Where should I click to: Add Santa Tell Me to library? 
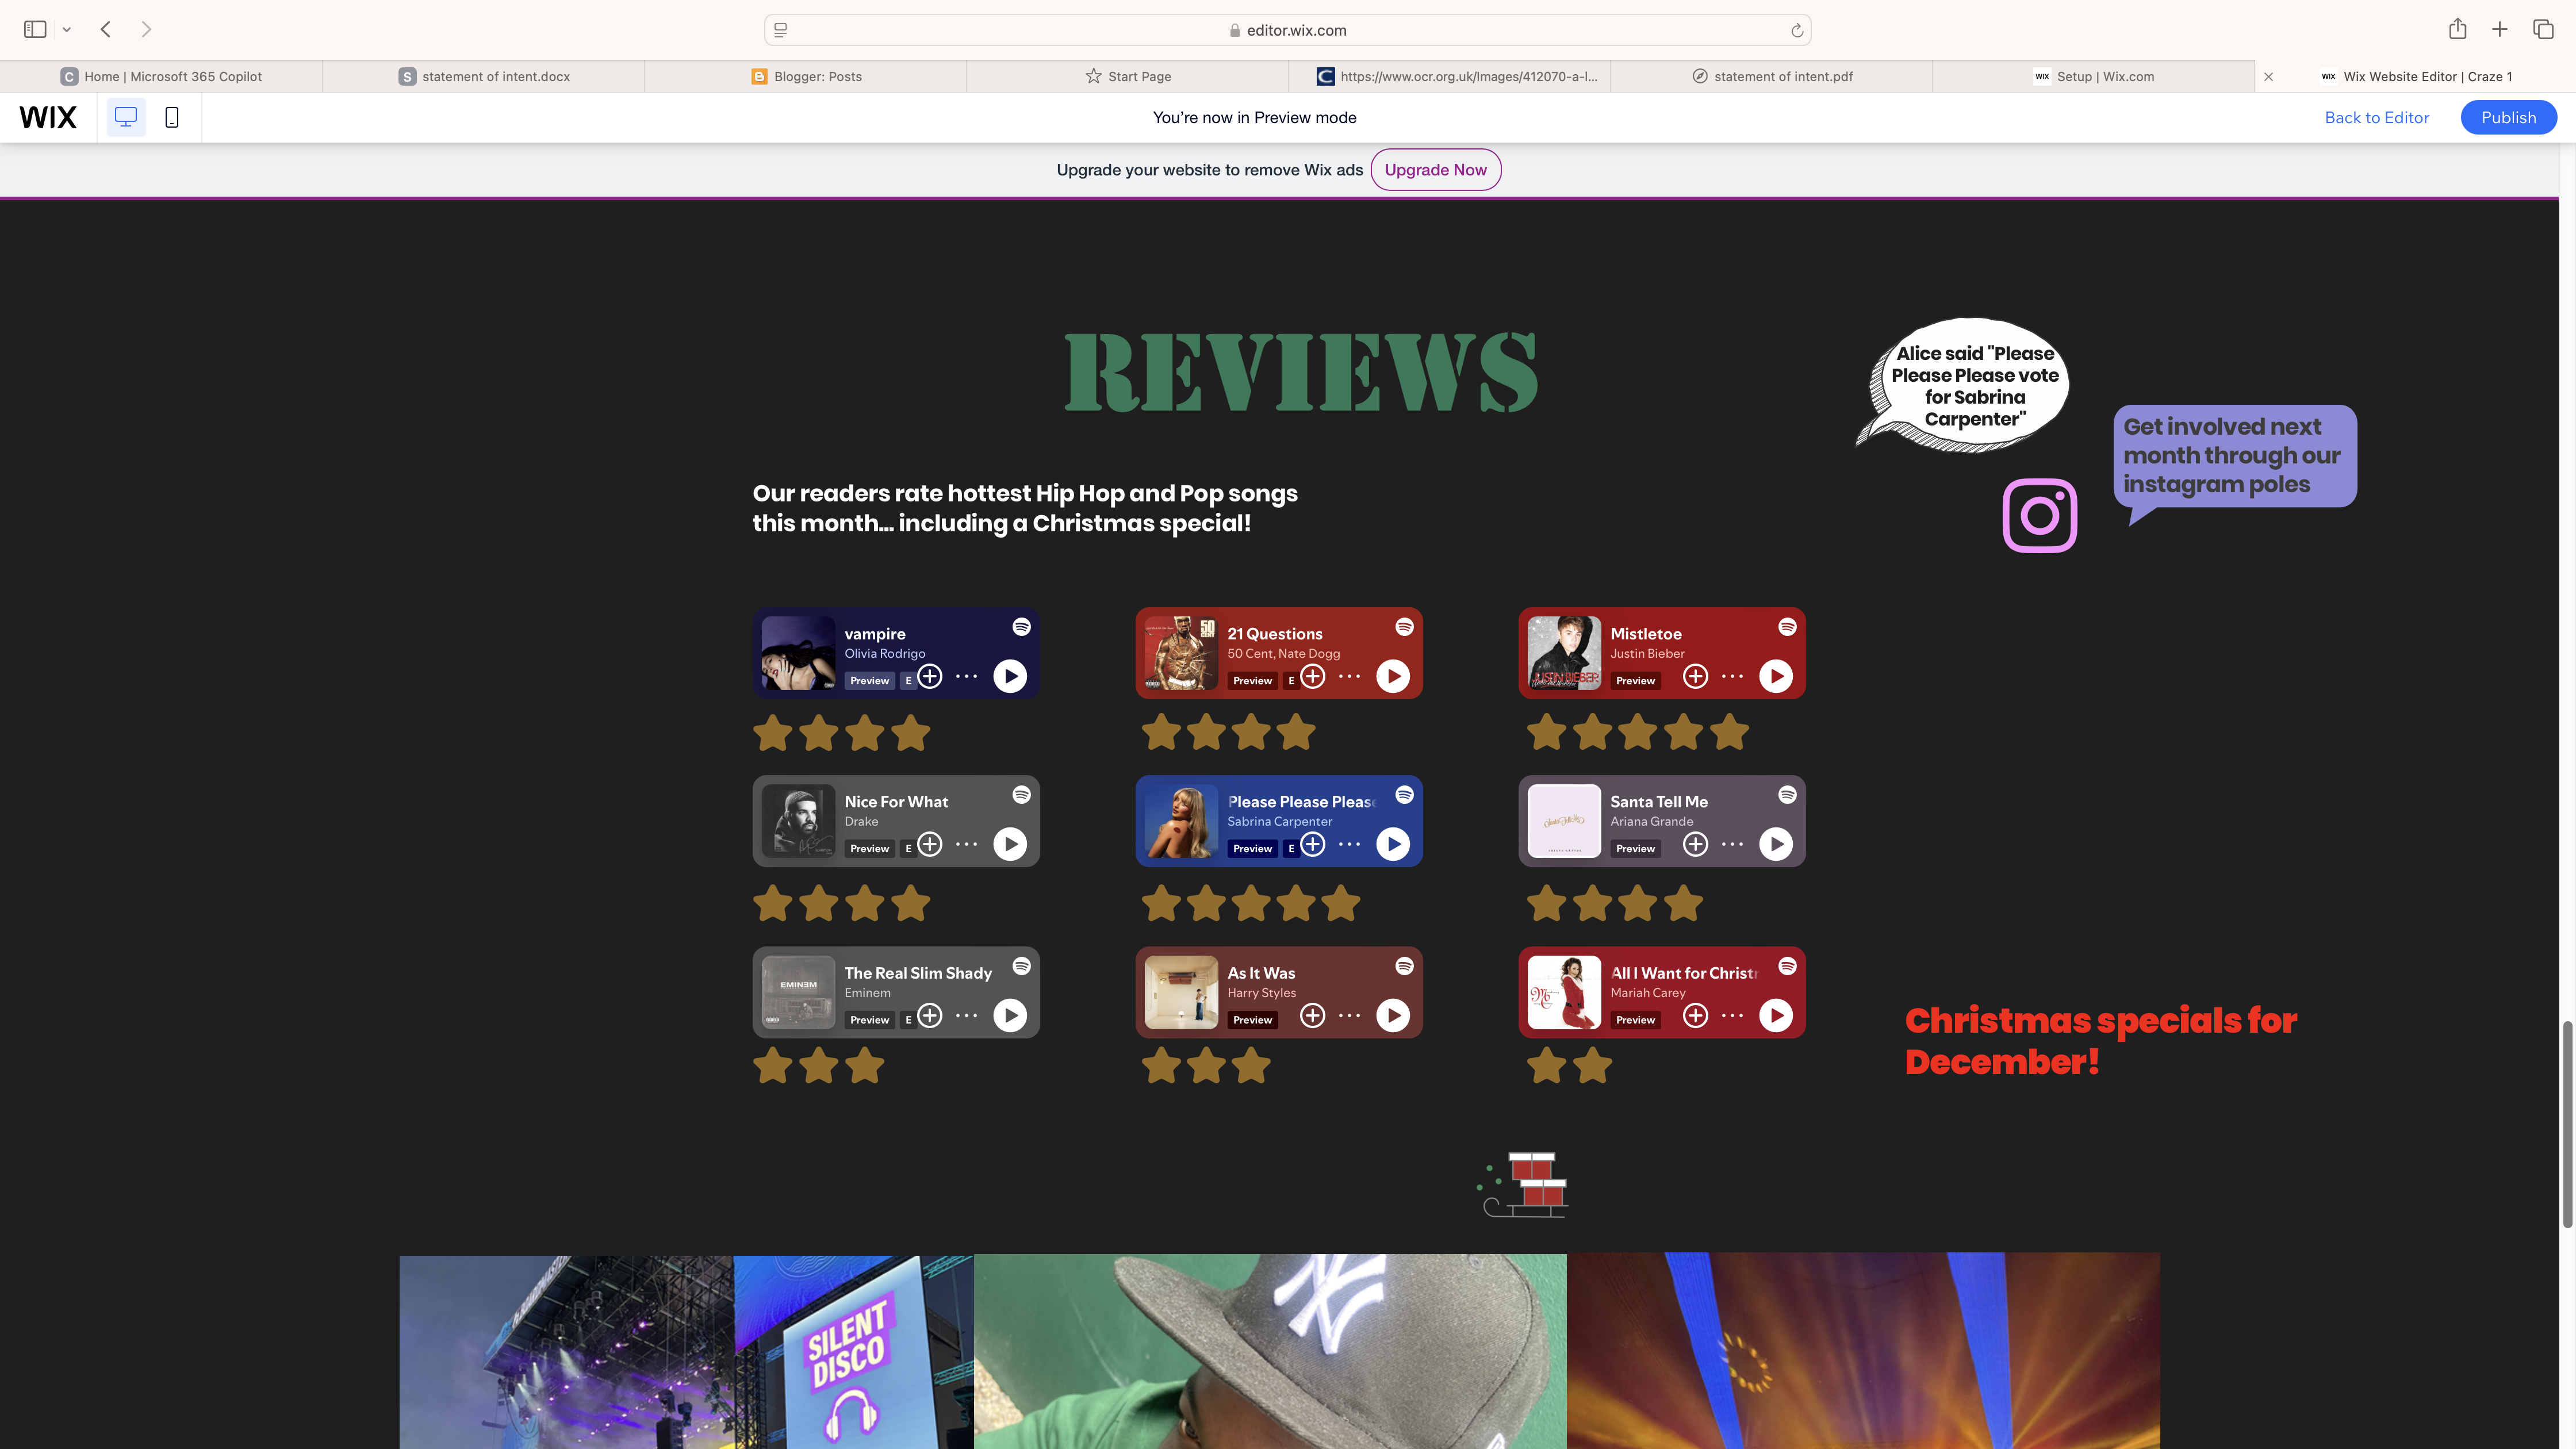coord(1696,844)
